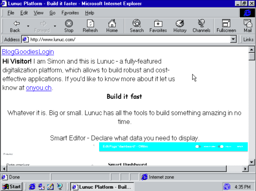Open the Edit menu
Screen dimensions: 256x191
click(x=24, y=13)
